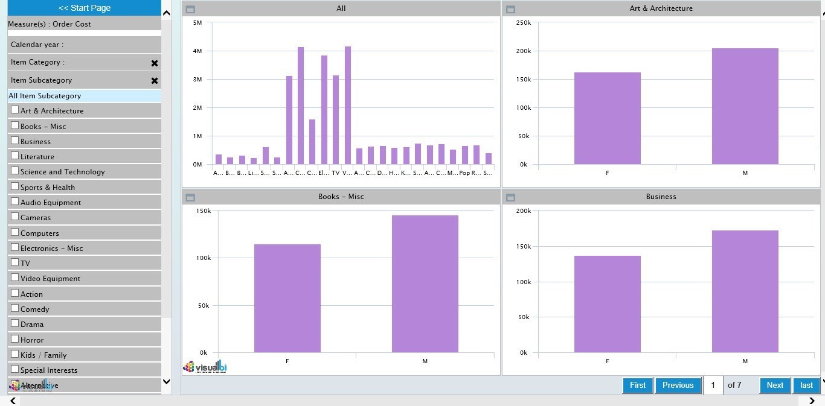Tick the Video Equipment checkbox
This screenshot has width=825, height=406.
[x=15, y=278]
